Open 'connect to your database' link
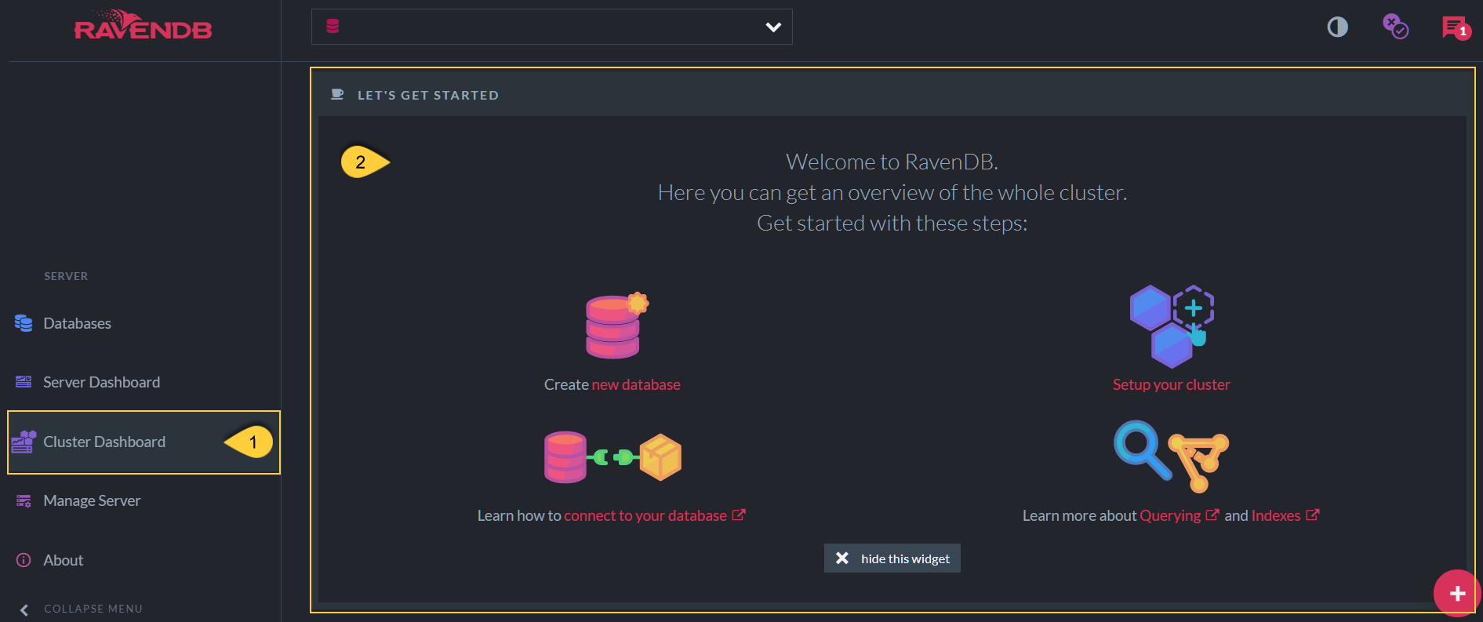Image resolution: width=1483 pixels, height=622 pixels. 654,515
